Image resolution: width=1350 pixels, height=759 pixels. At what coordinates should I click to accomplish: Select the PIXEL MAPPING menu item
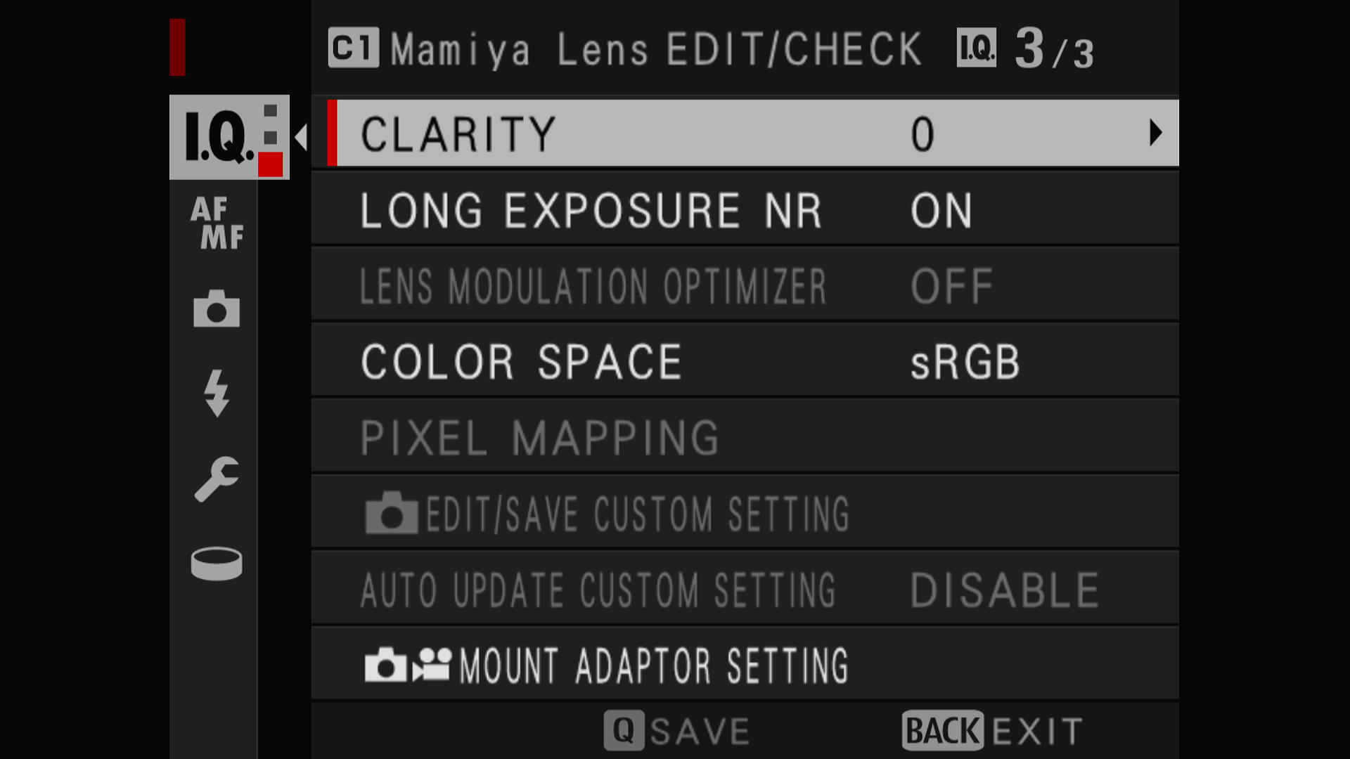click(x=745, y=437)
